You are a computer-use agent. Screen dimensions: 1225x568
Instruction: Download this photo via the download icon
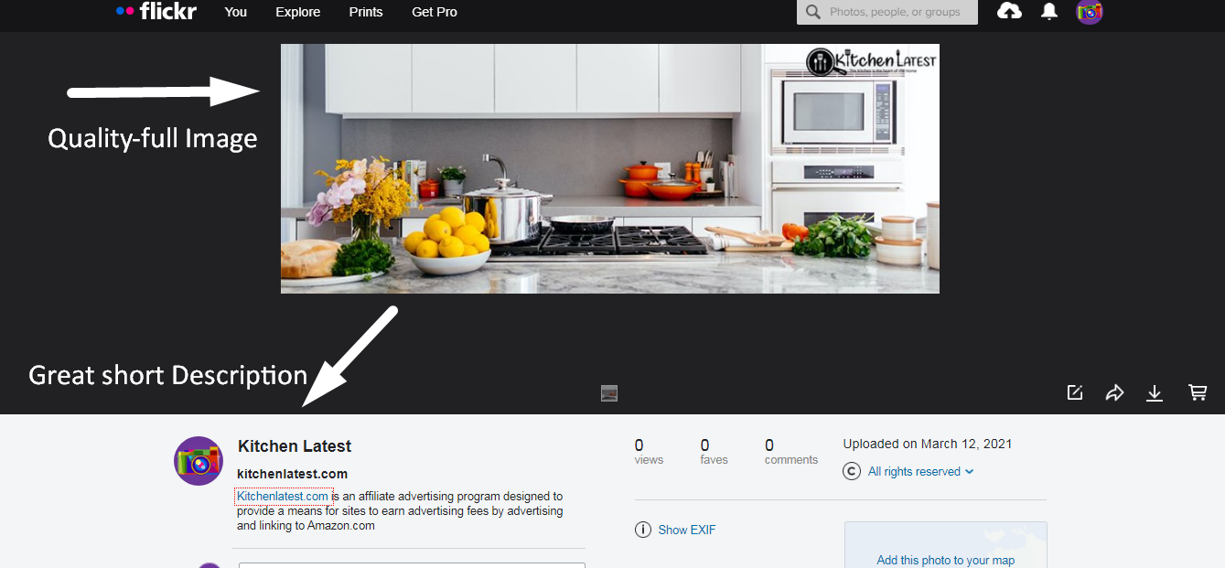[1155, 393]
